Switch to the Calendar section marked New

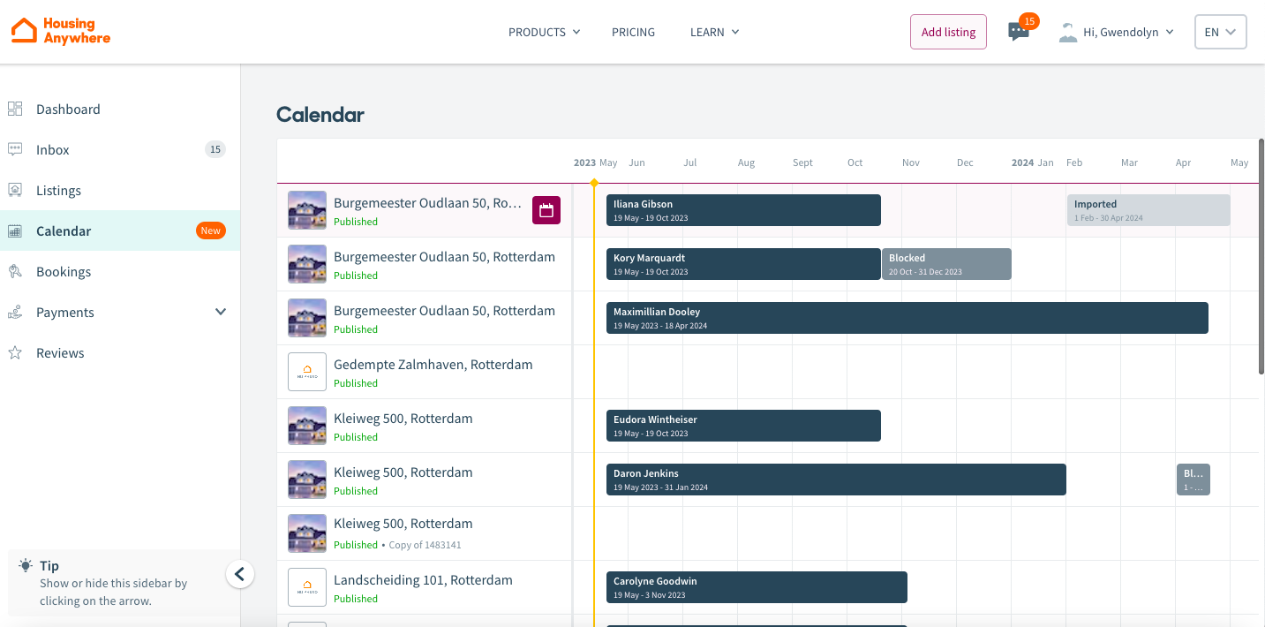click(x=62, y=230)
